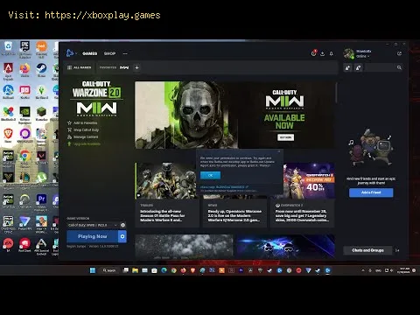Screen dimensions: 420x315
Task: Click the gear icon beside game version
Action: 122,225
